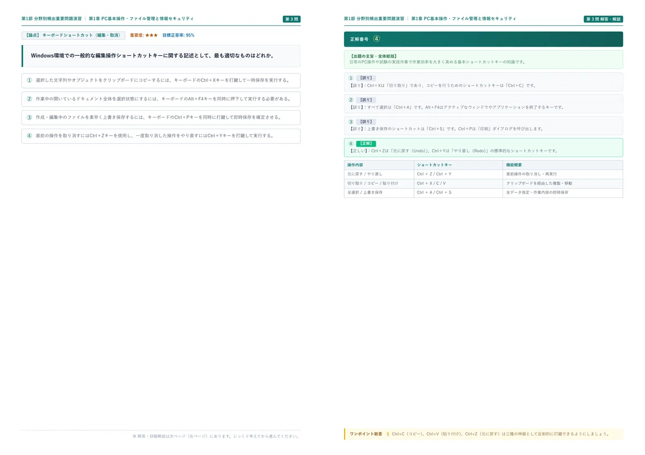Screen dimensions: 645x455
Task: Click the 【誤り】 badge in explanation ②
Action: (x=366, y=100)
